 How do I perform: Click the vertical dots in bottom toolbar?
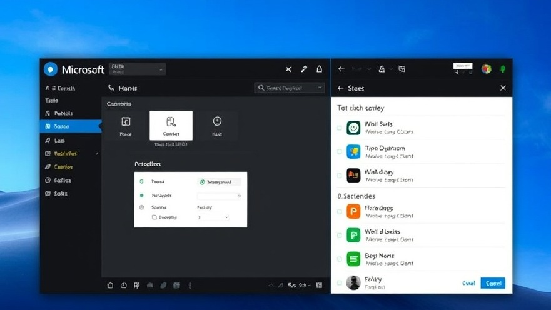190,286
